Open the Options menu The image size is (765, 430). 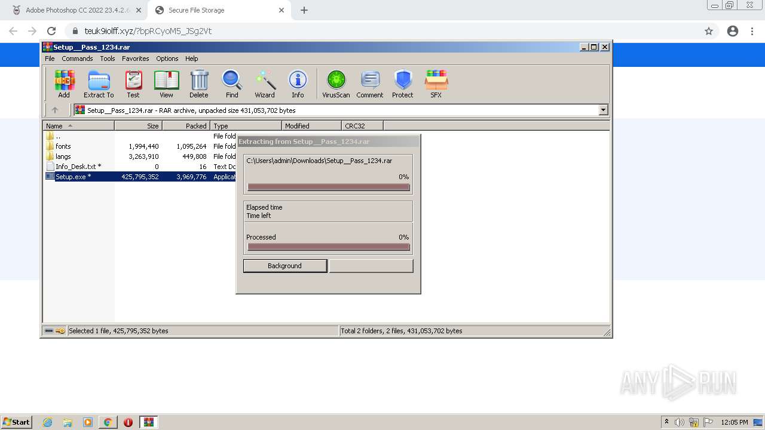tap(167, 59)
